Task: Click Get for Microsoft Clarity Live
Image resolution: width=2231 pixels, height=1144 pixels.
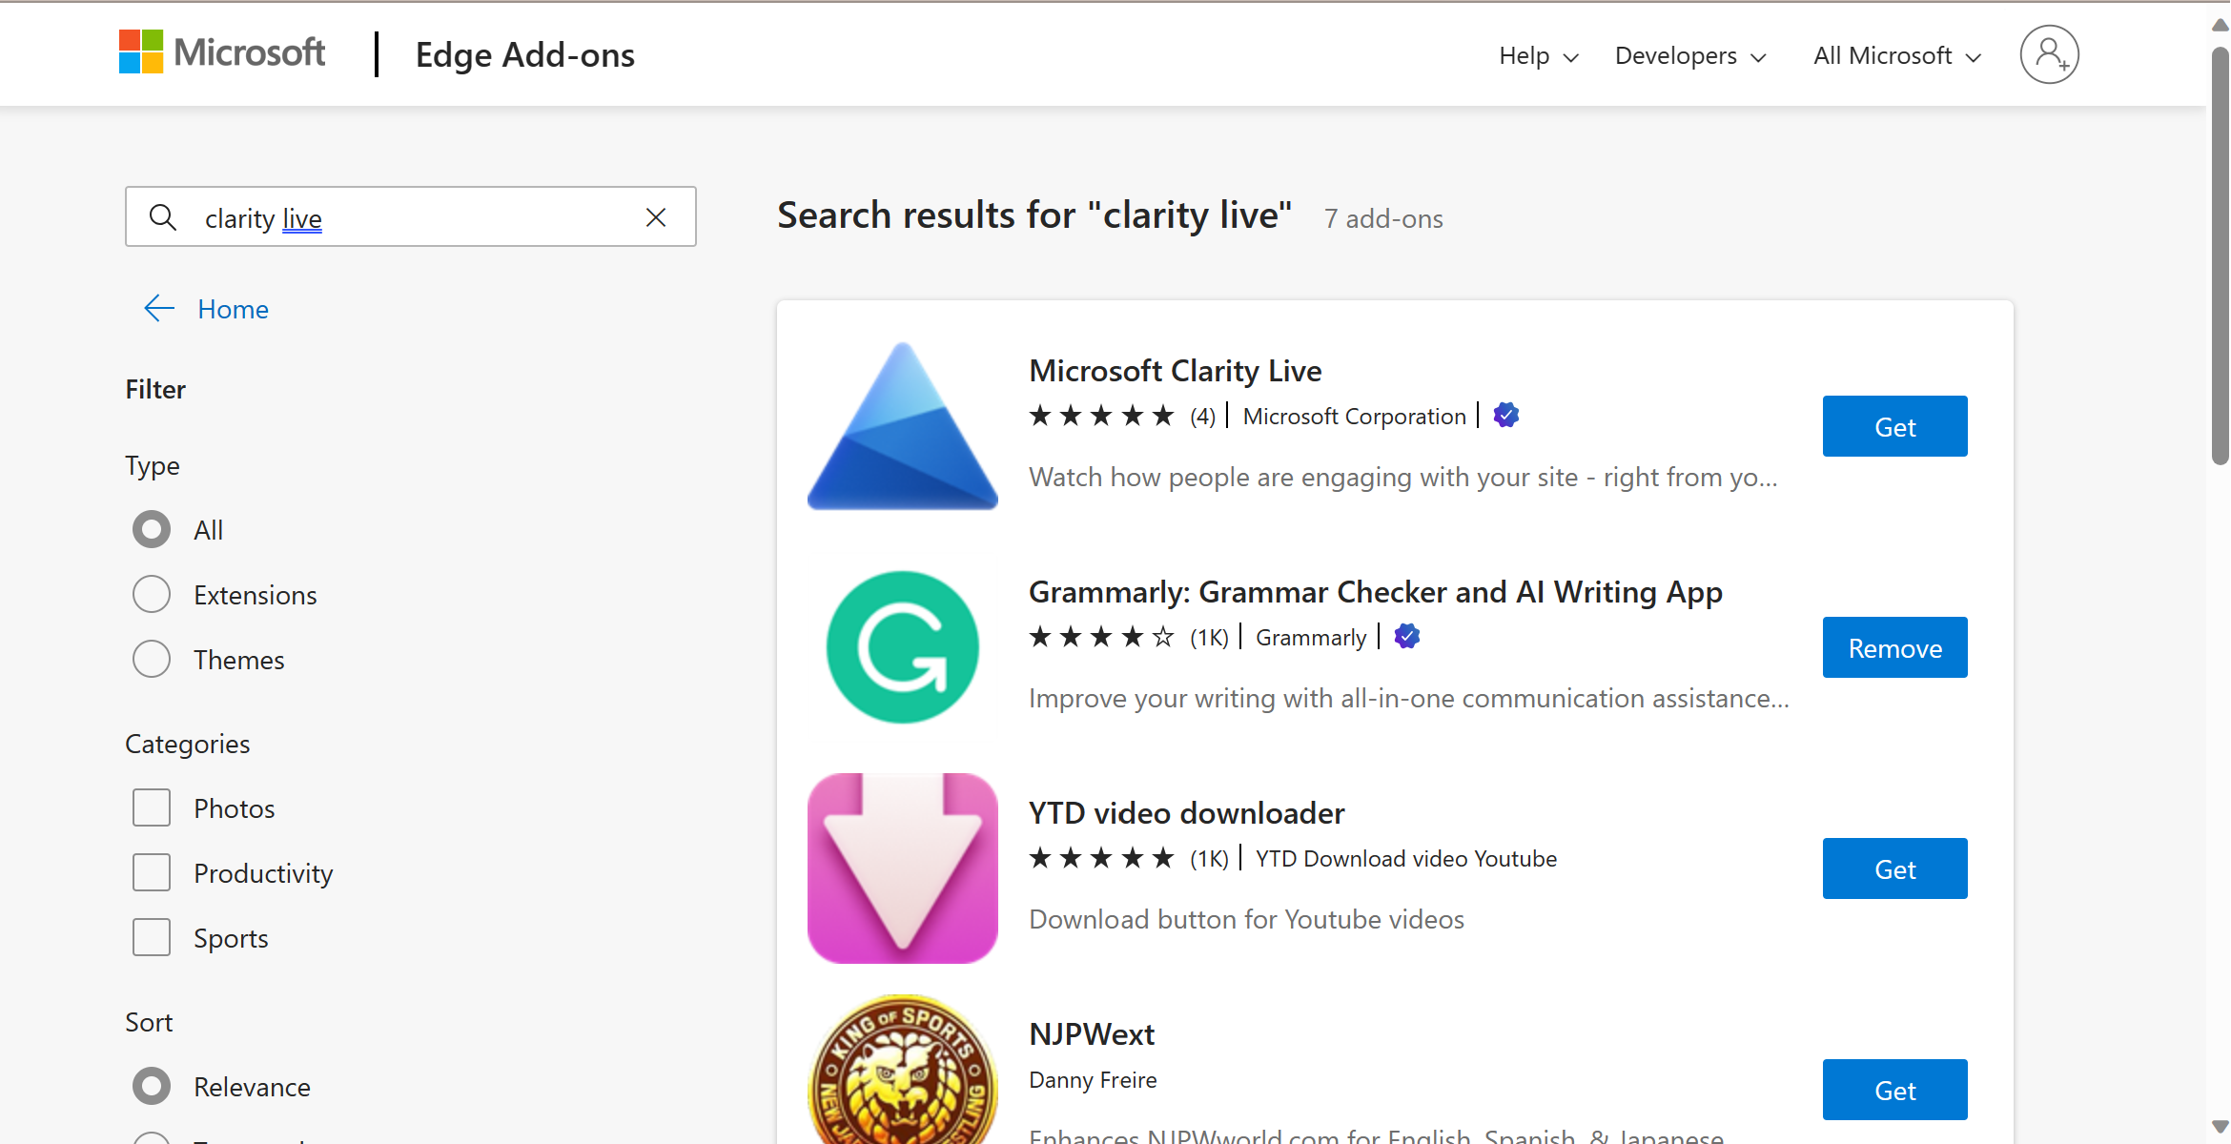Action: pyautogui.click(x=1893, y=426)
